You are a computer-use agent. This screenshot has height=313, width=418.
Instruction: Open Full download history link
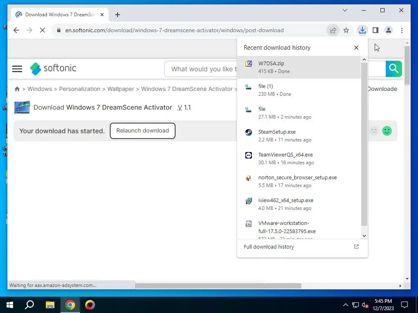point(302,247)
